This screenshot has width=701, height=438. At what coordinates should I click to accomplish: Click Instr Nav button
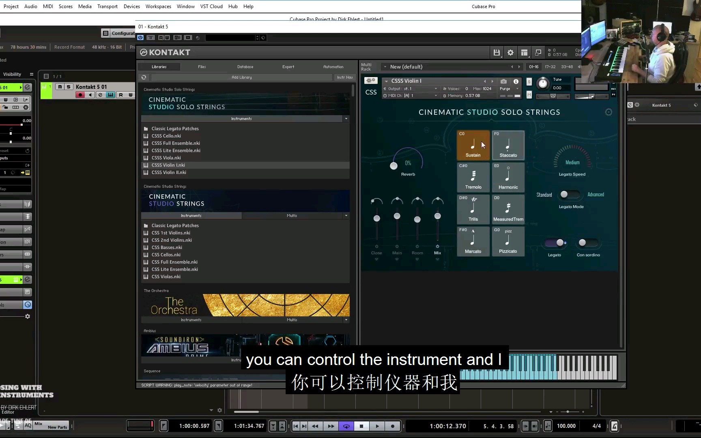[x=345, y=77]
